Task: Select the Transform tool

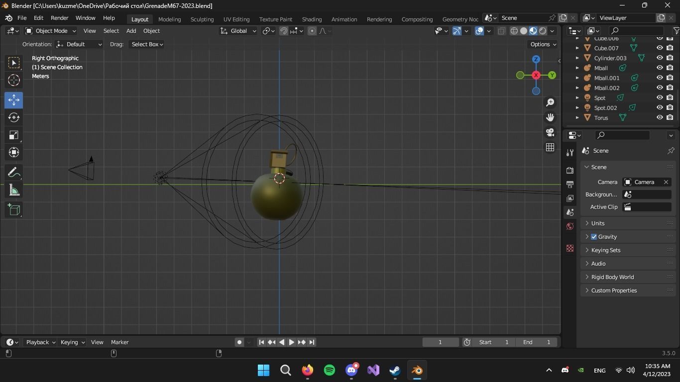Action: (14, 152)
